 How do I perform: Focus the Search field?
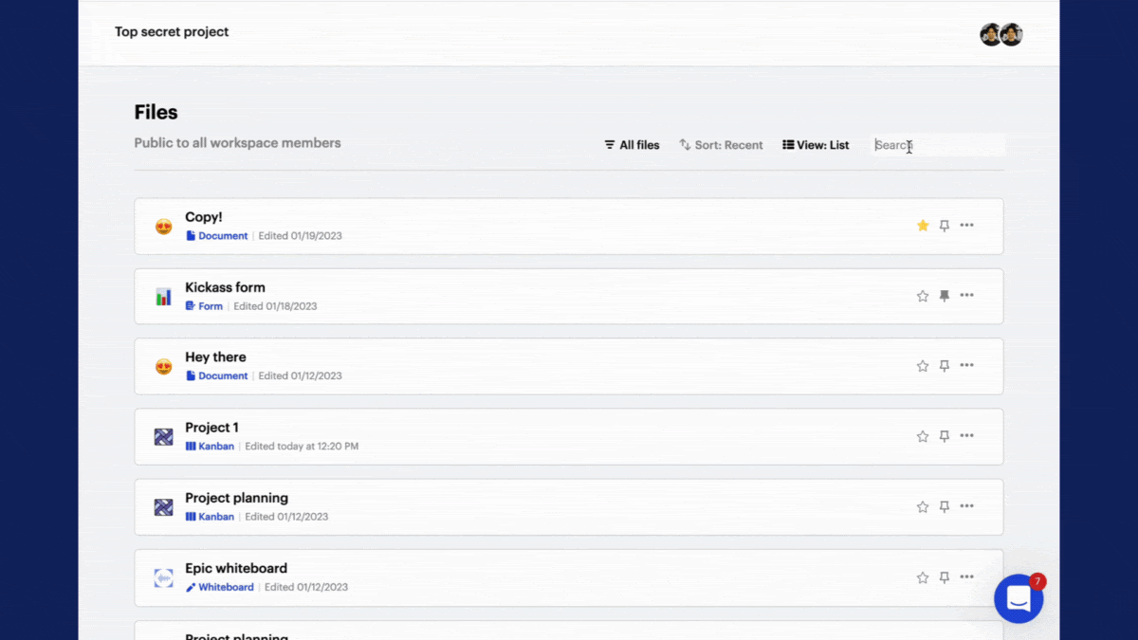[x=937, y=145]
